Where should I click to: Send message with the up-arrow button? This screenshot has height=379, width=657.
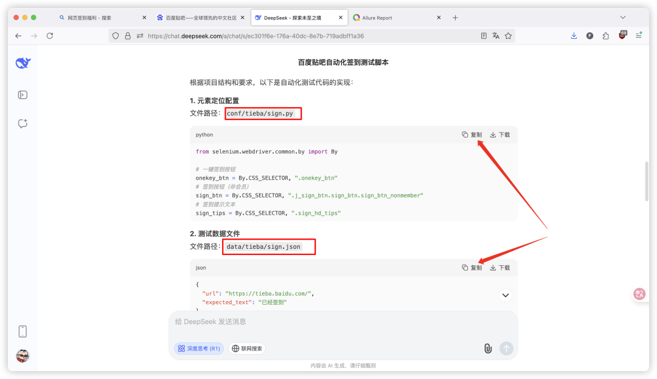pyautogui.click(x=506, y=349)
